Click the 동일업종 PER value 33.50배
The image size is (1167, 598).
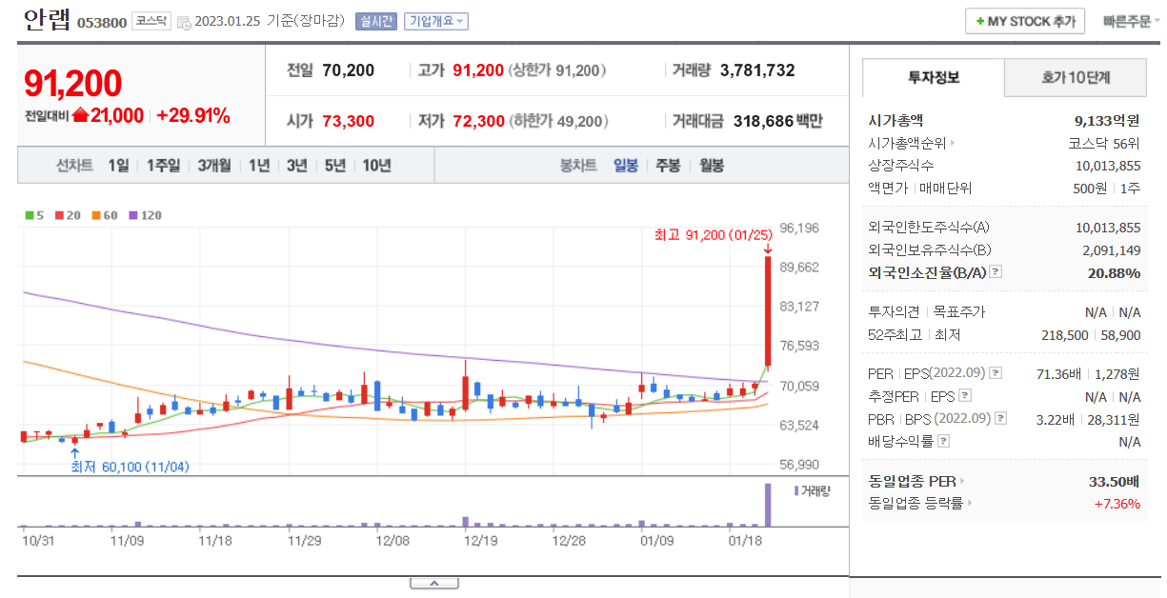[1115, 481]
